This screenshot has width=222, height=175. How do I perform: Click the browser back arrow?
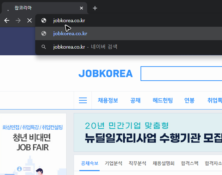pos(7,20)
